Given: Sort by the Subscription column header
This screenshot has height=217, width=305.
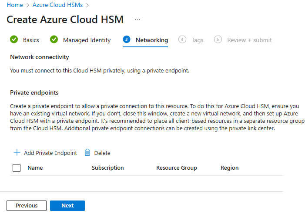Looking at the screenshot, I should [x=108, y=168].
